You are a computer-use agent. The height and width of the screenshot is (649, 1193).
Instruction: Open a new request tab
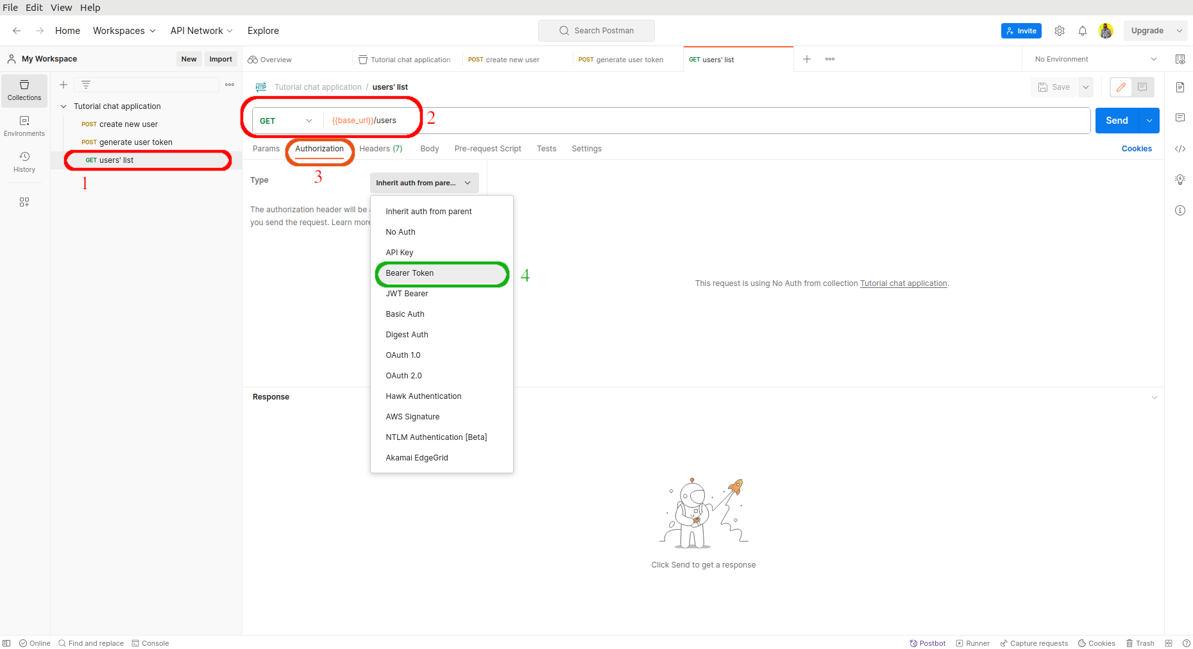[x=807, y=59]
